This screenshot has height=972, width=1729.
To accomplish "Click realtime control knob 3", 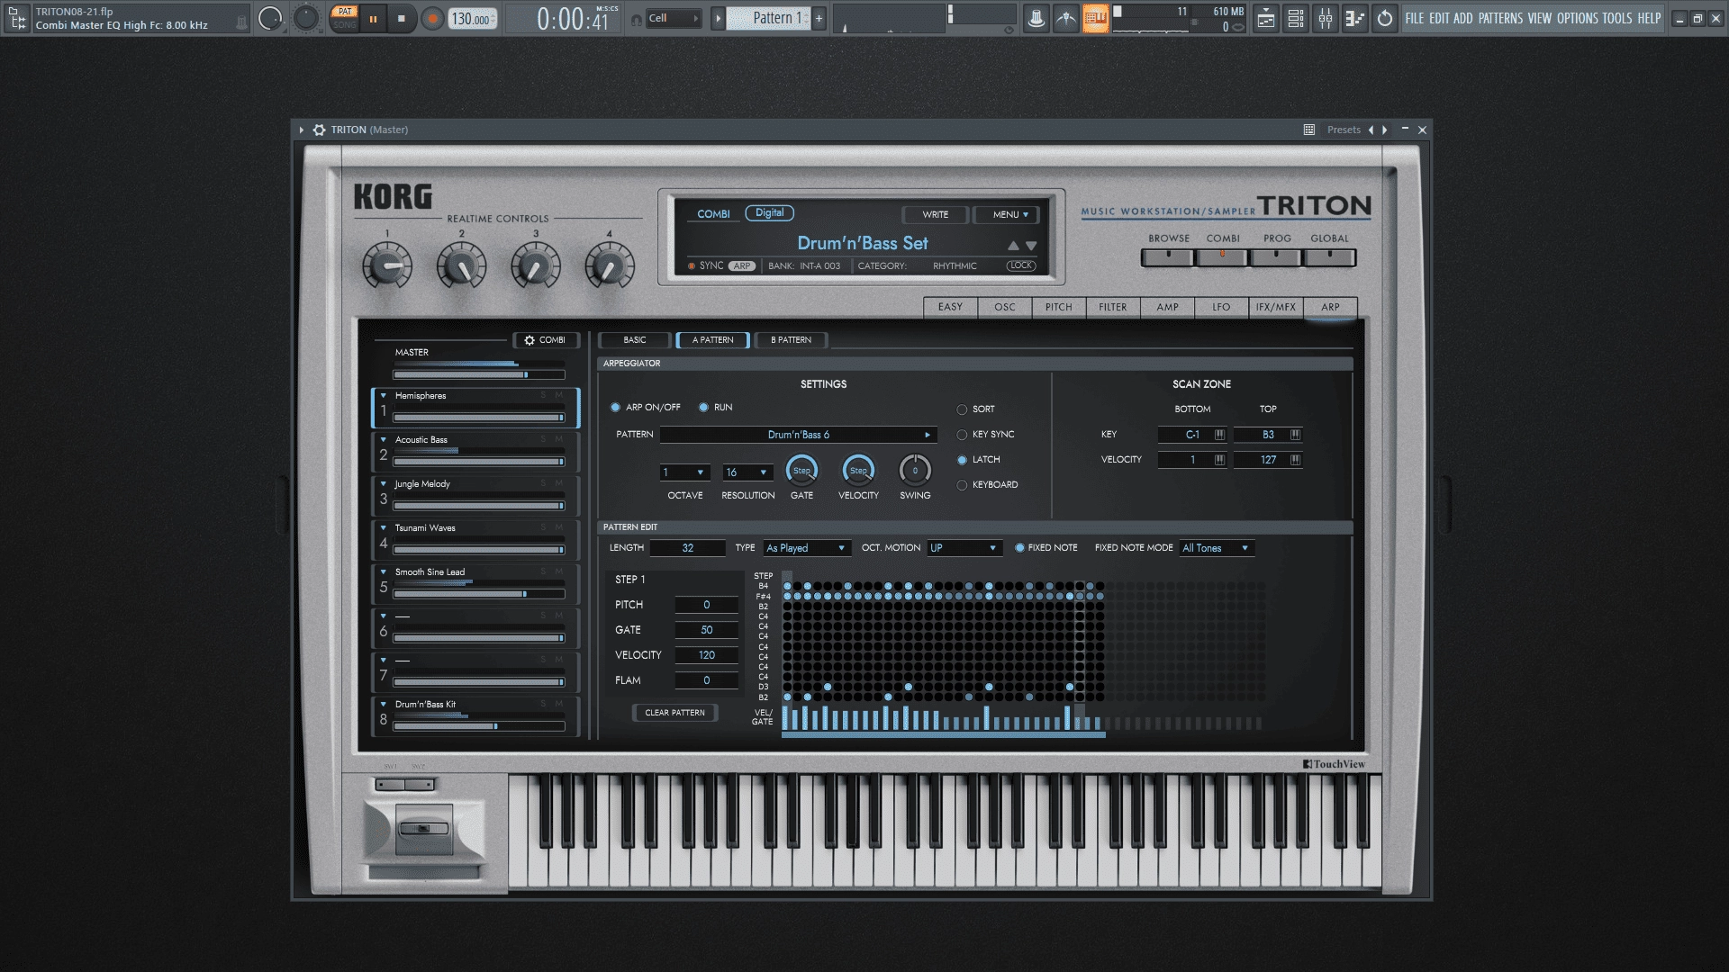I will click(536, 266).
